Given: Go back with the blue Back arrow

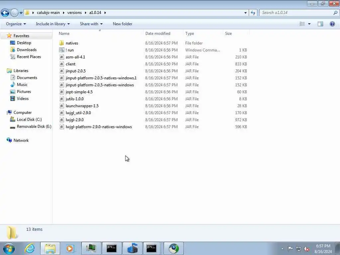Looking at the screenshot, I should click(5, 13).
